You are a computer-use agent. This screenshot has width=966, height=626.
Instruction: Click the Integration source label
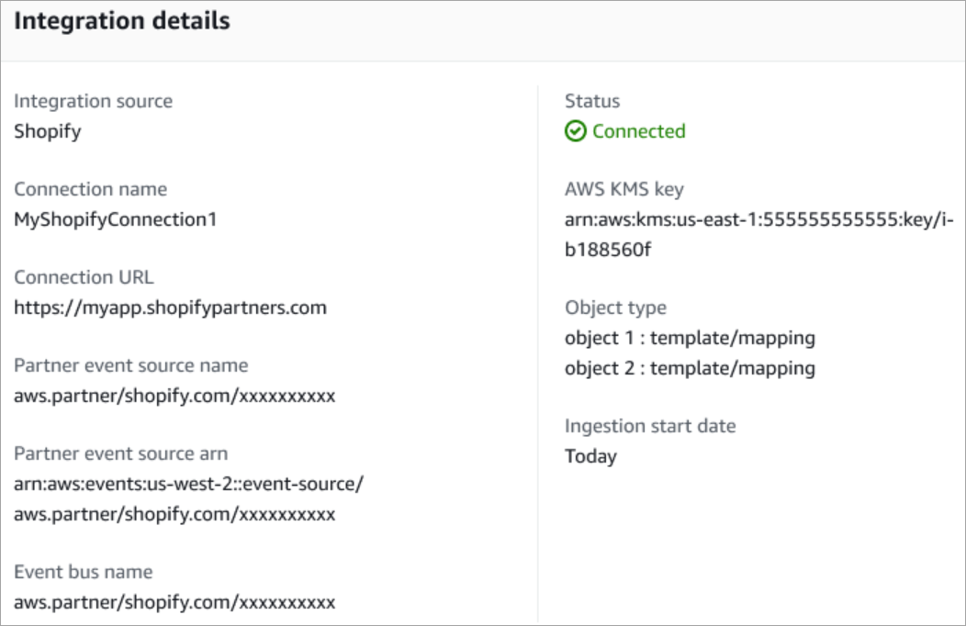coord(93,101)
